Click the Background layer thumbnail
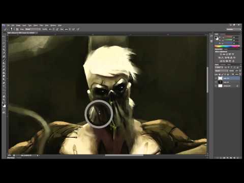 (220, 86)
